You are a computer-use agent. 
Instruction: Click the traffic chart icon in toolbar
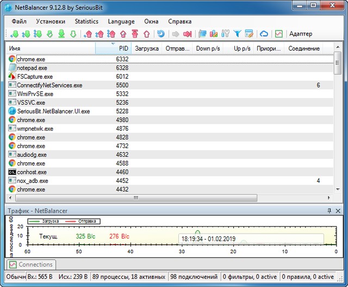pos(278,34)
